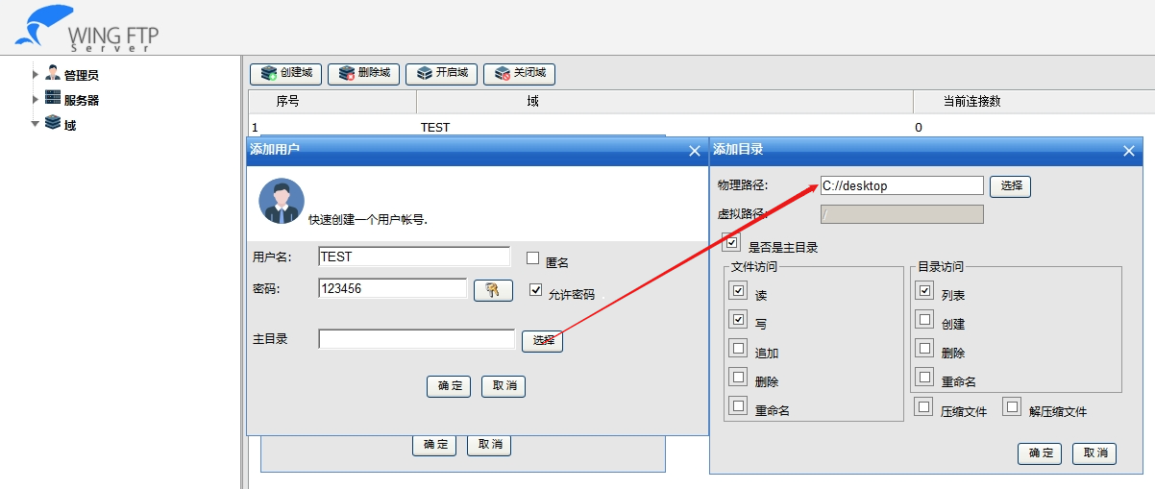
Task: Toggle the 匿名 anonymous checkbox
Action: 533,257
